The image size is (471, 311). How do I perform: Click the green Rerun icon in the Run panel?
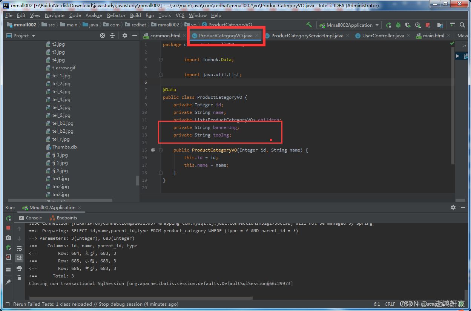tap(8, 218)
